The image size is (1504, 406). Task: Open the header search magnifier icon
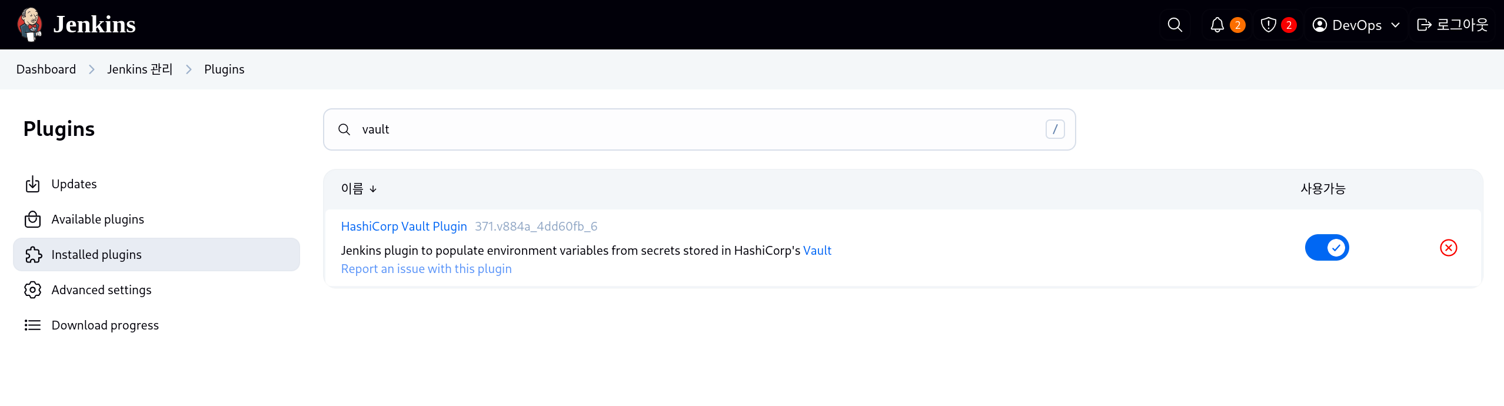click(1174, 25)
